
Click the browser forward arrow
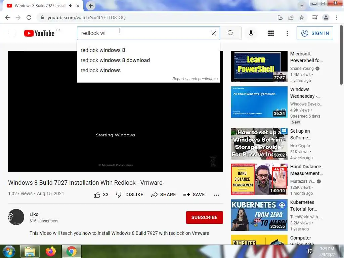(18, 17)
